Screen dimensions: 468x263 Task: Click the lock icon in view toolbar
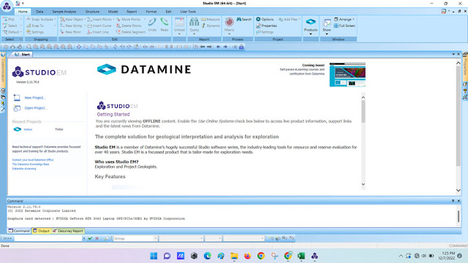(x=241, y=47)
